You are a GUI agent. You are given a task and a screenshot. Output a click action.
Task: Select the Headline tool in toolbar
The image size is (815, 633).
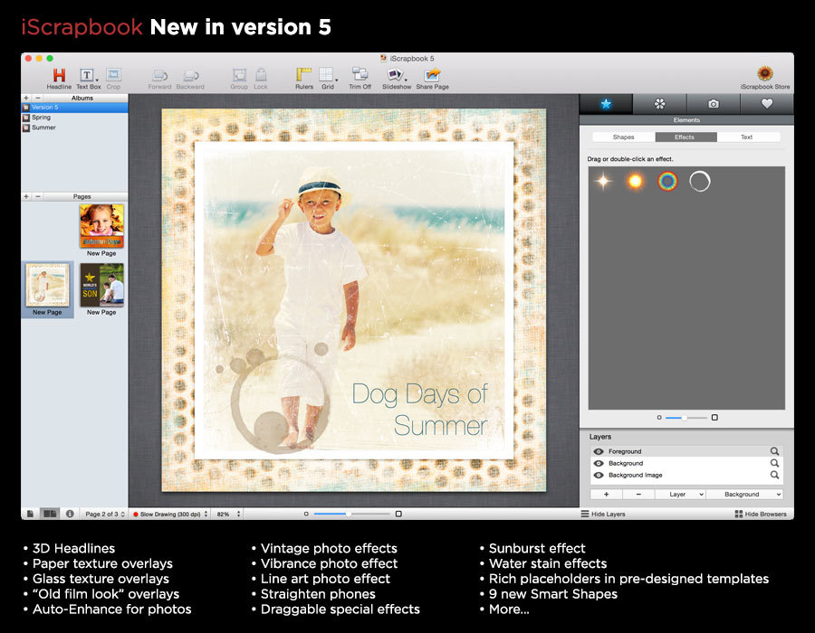(x=59, y=76)
